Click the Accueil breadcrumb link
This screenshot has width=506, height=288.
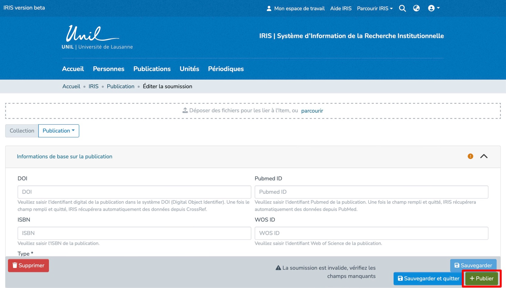coord(71,87)
